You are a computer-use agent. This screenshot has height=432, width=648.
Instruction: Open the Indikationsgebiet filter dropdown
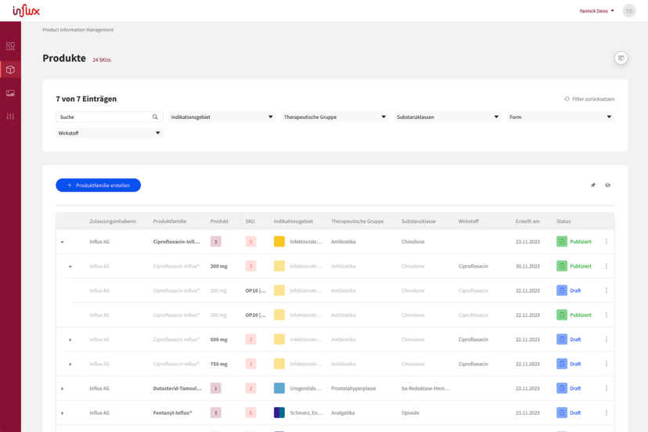[222, 117]
